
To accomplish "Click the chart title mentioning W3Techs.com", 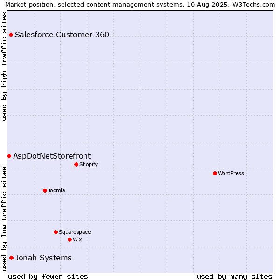I will click(140, 5).
